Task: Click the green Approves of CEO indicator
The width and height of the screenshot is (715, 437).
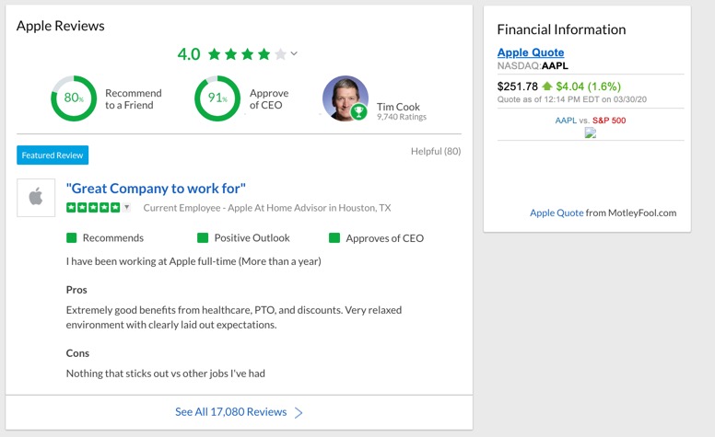Action: (x=334, y=237)
